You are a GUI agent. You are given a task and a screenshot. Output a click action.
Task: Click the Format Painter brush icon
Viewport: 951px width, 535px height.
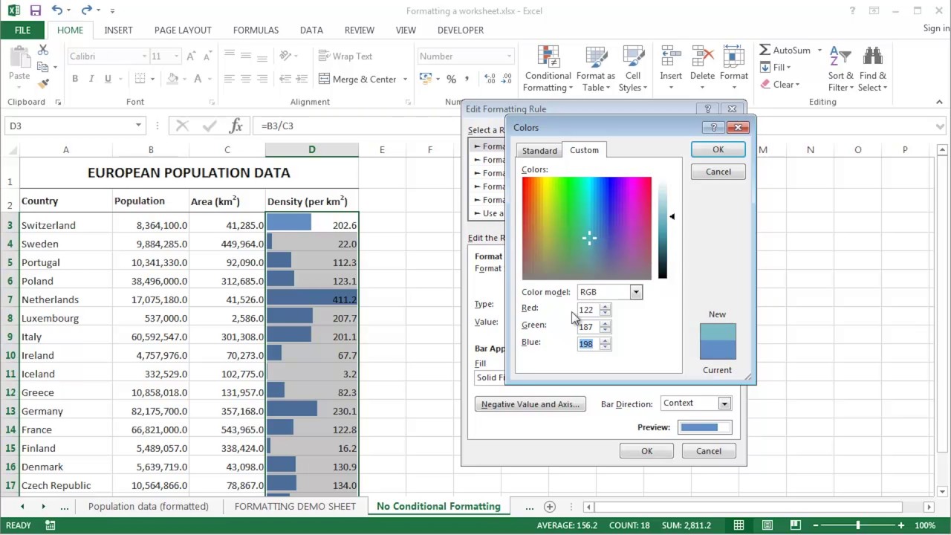tap(43, 82)
